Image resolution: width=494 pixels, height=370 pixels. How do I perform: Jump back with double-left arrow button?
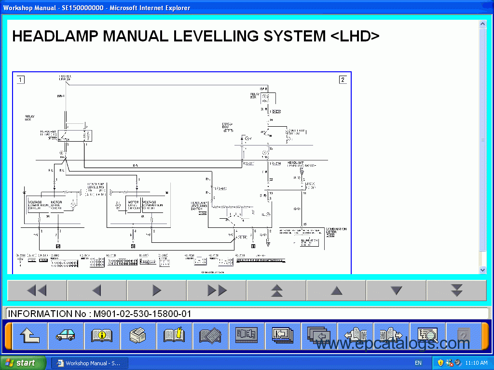pos(37,291)
